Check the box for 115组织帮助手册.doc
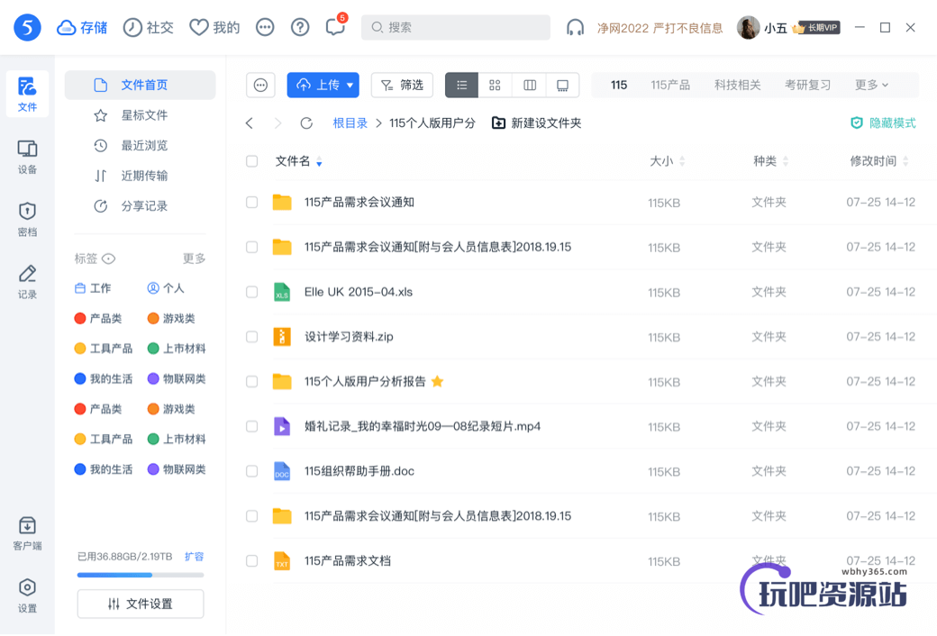The image size is (937, 636). [x=252, y=472]
